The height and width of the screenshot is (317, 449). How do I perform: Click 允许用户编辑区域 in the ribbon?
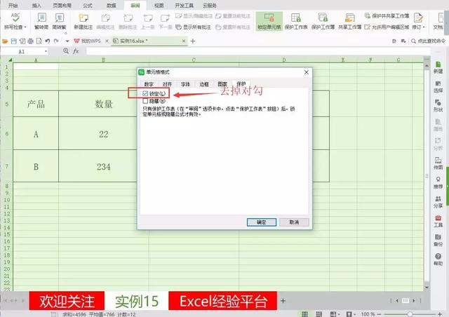(x=387, y=27)
